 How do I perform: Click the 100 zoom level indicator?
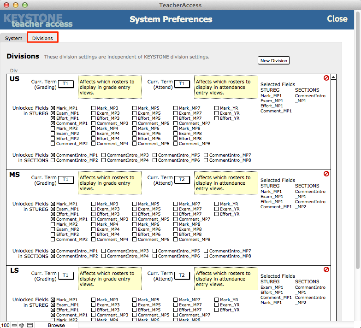coord(5,325)
